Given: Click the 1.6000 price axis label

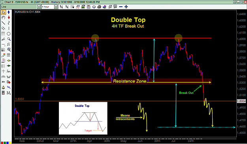Looking at the screenshot, I should 241,39.
